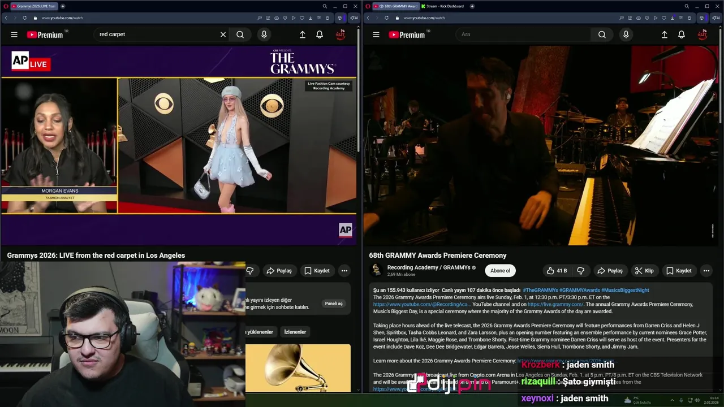
Task: Open new tab in right browser
Action: point(472,6)
